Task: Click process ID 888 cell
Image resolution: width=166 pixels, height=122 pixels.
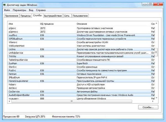Action: pos(42,98)
